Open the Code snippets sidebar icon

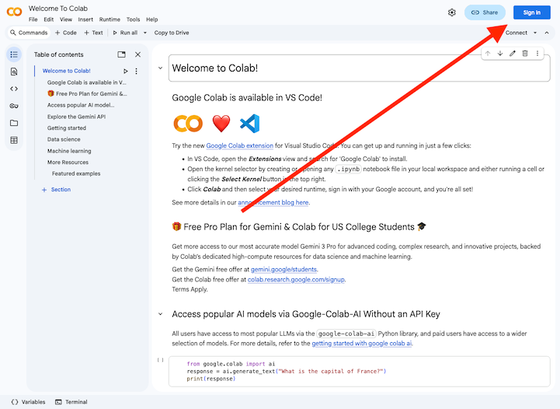pos(14,89)
